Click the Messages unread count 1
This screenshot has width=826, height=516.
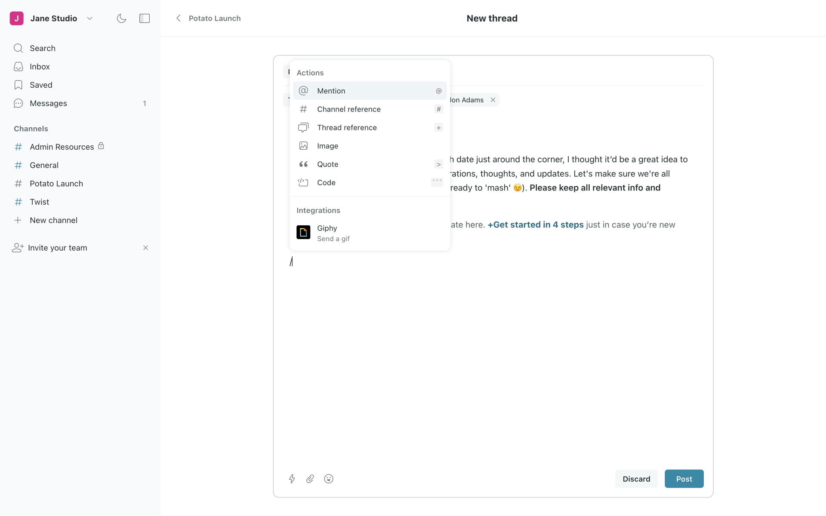[145, 104]
